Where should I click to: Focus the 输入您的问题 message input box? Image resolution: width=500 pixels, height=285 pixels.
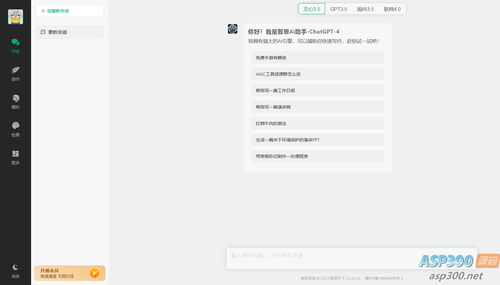coord(352,258)
